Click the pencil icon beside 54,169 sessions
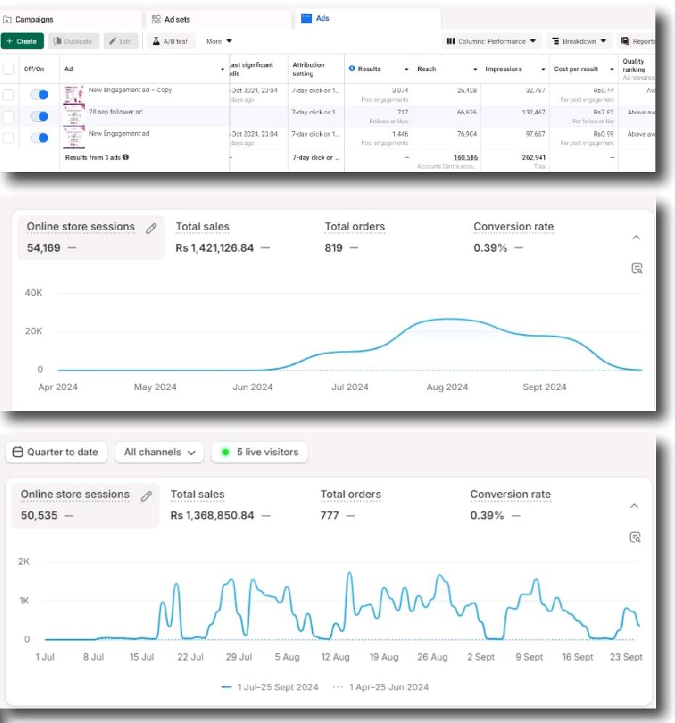 pos(151,228)
